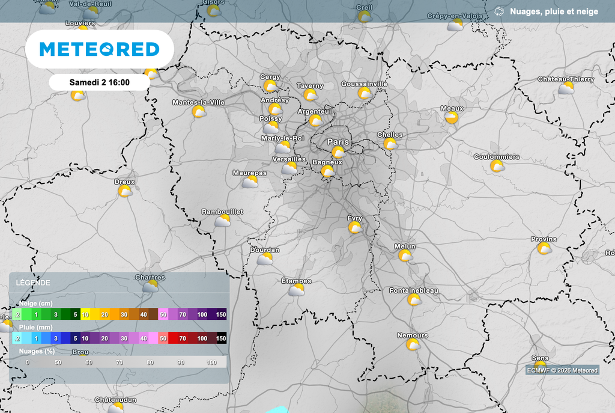The width and height of the screenshot is (615, 413).
Task: Click the red 70 mm rain swatch
Action: (183, 338)
